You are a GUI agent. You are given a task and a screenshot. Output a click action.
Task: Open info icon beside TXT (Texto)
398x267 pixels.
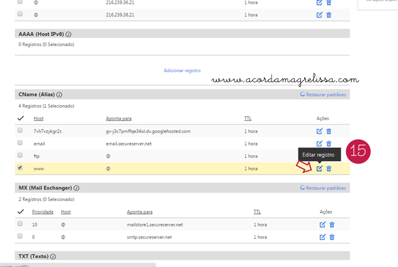53,256
